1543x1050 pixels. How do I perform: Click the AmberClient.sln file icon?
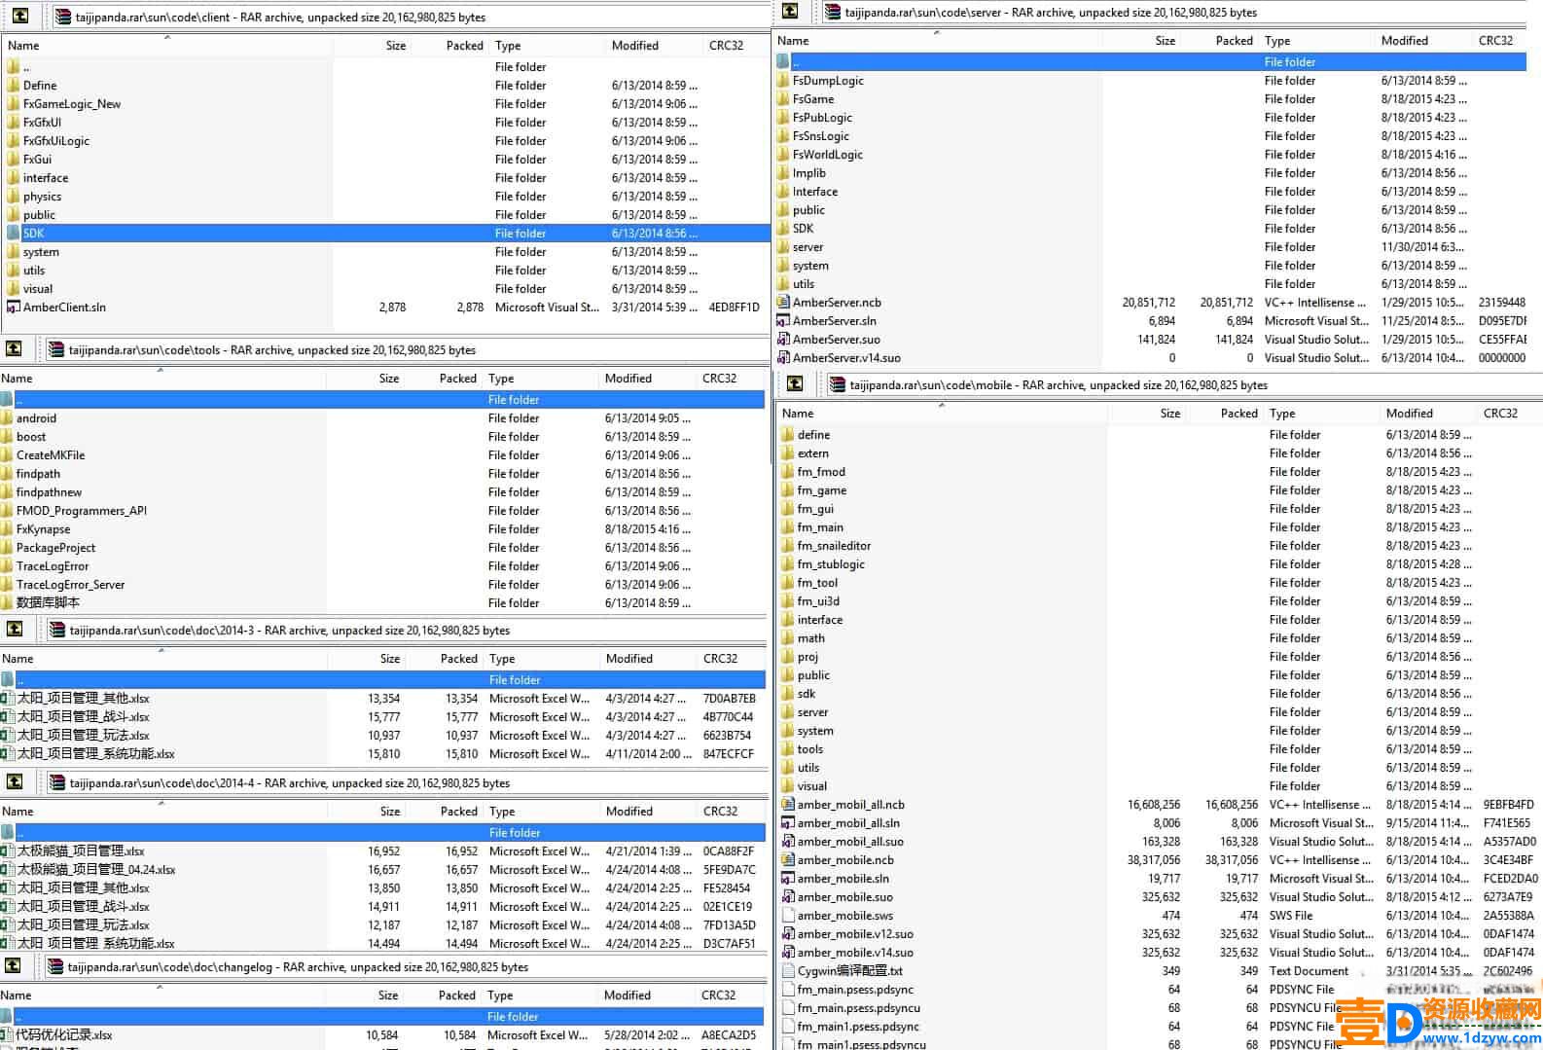pos(13,307)
